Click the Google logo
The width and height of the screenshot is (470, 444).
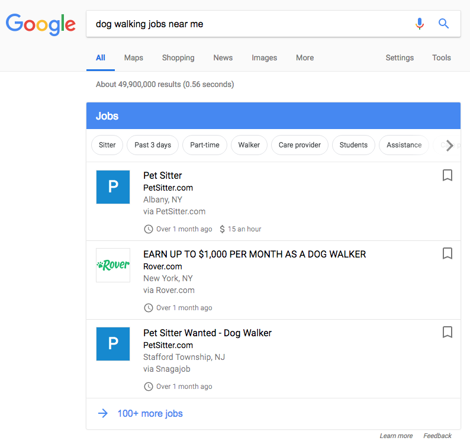(x=40, y=24)
